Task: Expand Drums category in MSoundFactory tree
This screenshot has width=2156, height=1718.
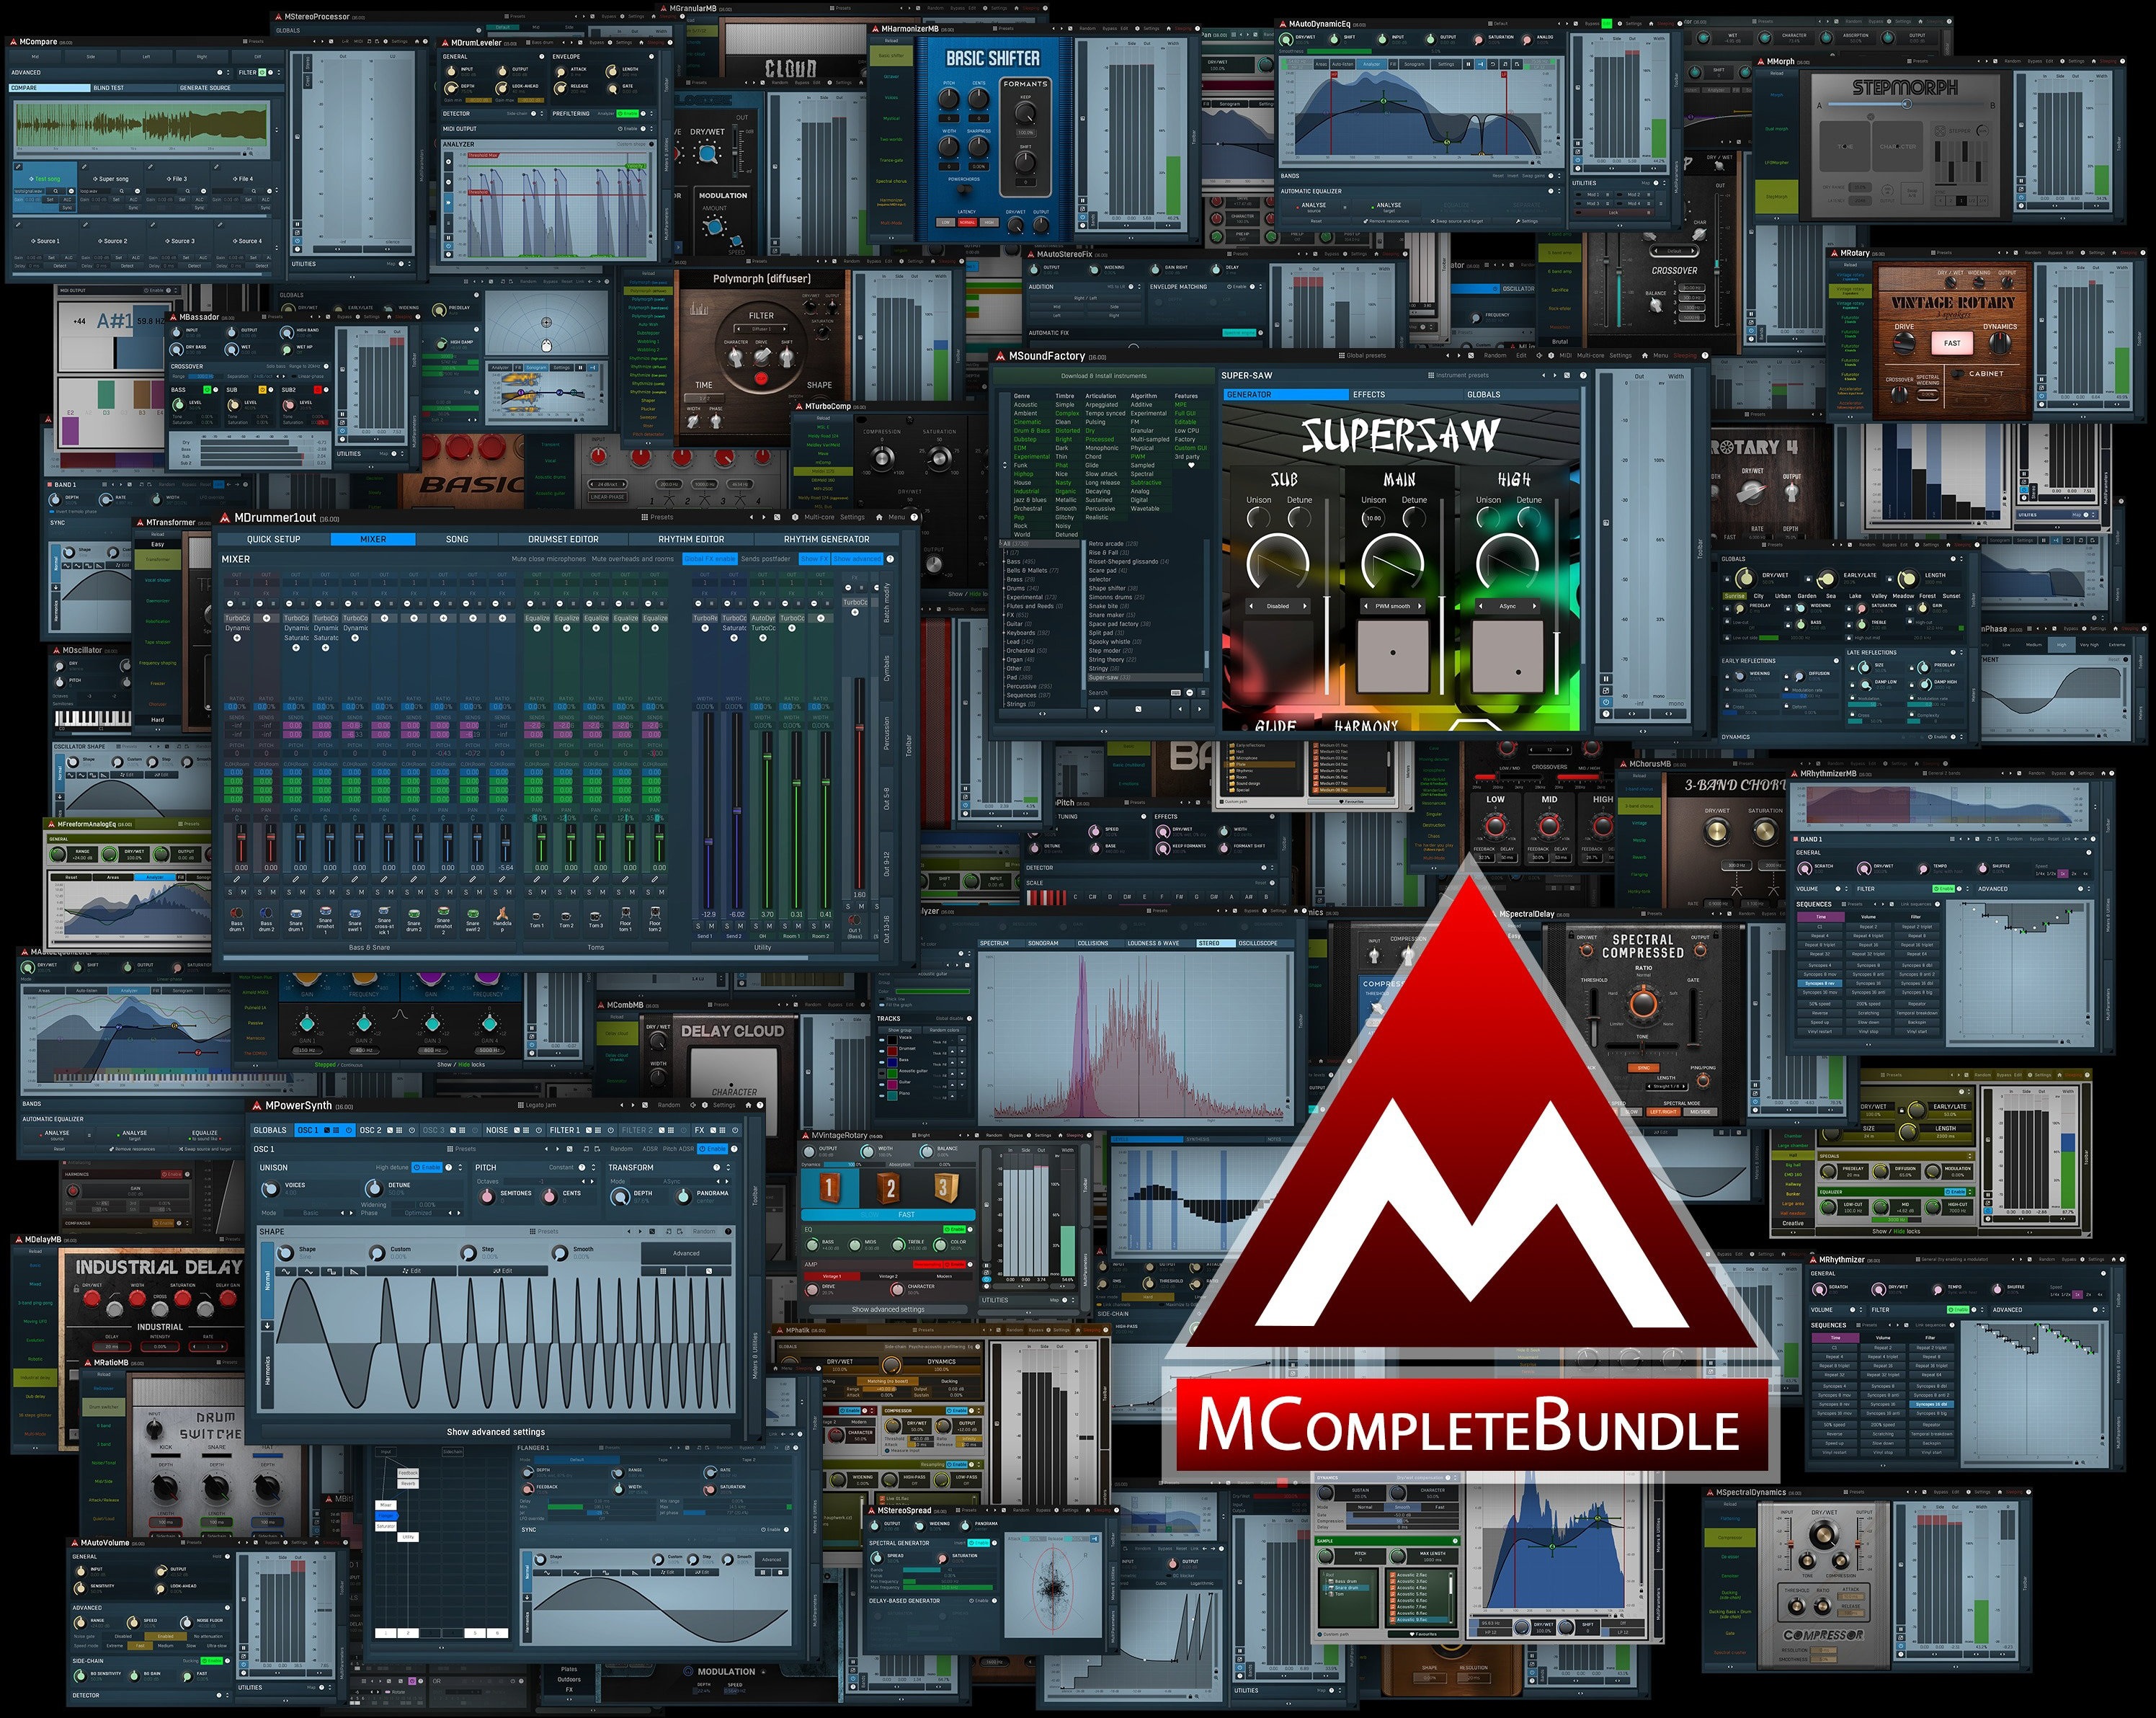Action: [1004, 588]
